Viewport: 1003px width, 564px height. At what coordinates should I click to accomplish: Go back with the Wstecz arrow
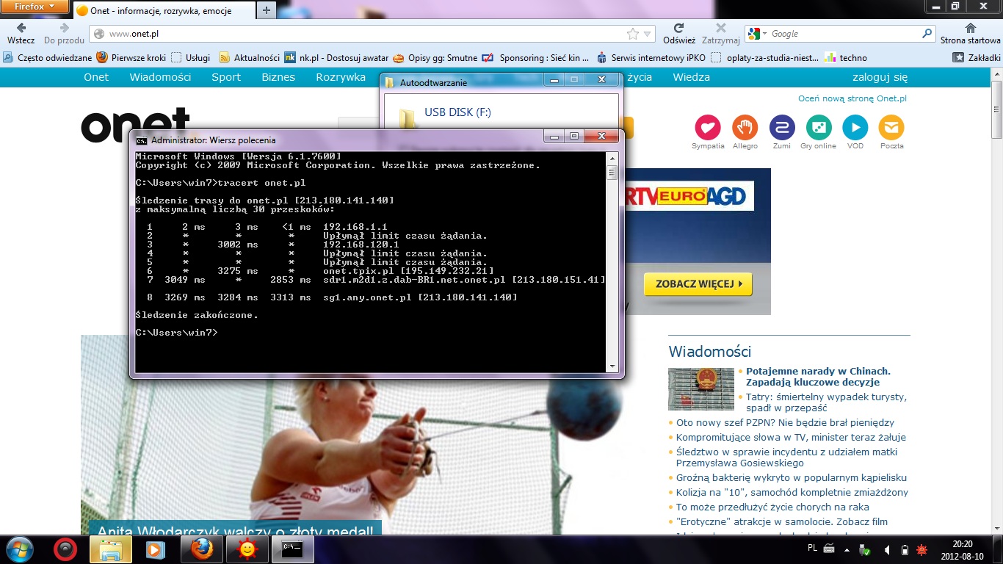(21, 33)
